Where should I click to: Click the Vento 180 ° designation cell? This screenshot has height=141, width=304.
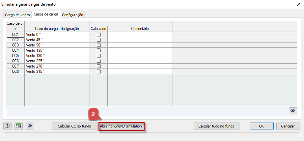coord(57,55)
